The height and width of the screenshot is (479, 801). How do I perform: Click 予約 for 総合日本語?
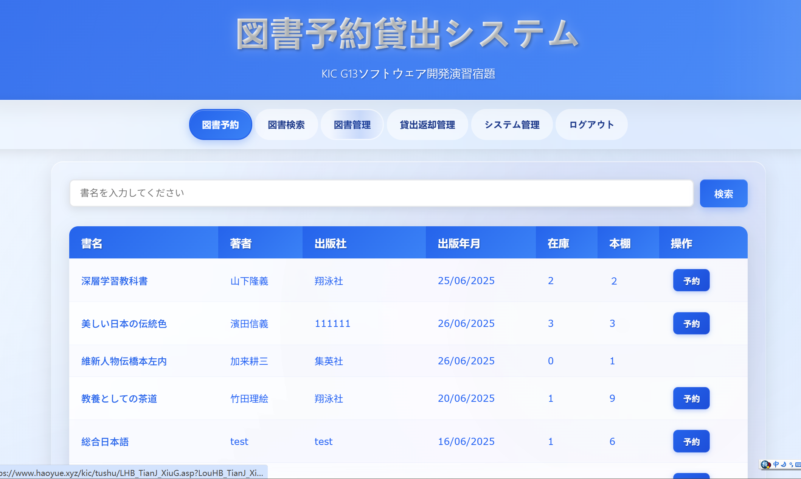pyautogui.click(x=691, y=441)
